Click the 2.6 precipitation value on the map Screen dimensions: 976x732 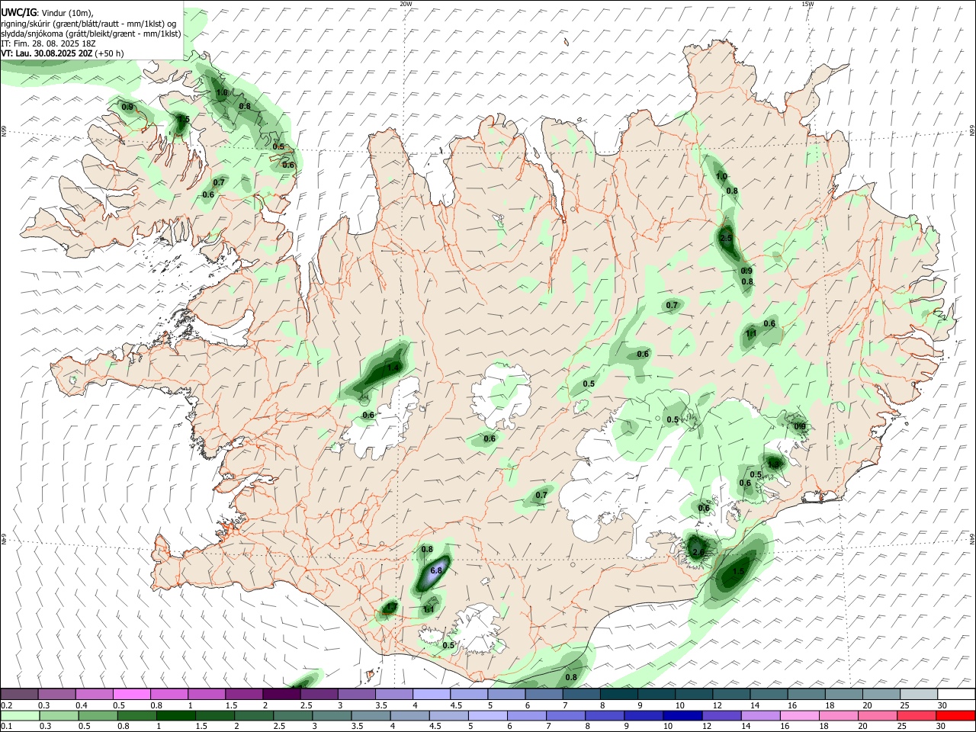pyautogui.click(x=698, y=552)
